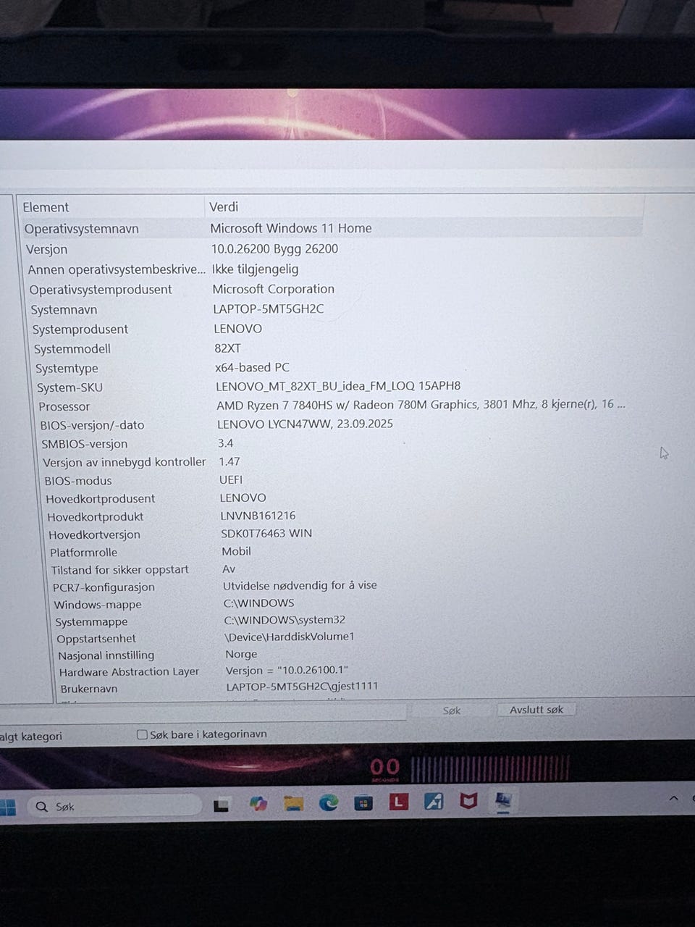This screenshot has height=927, width=695.
Task: Select the Systemtype row
Action: tap(338, 368)
